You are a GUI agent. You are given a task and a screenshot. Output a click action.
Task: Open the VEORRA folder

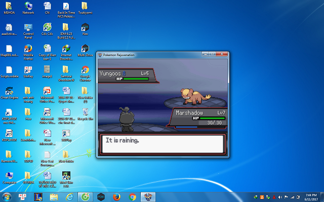pyautogui.click(x=28, y=178)
